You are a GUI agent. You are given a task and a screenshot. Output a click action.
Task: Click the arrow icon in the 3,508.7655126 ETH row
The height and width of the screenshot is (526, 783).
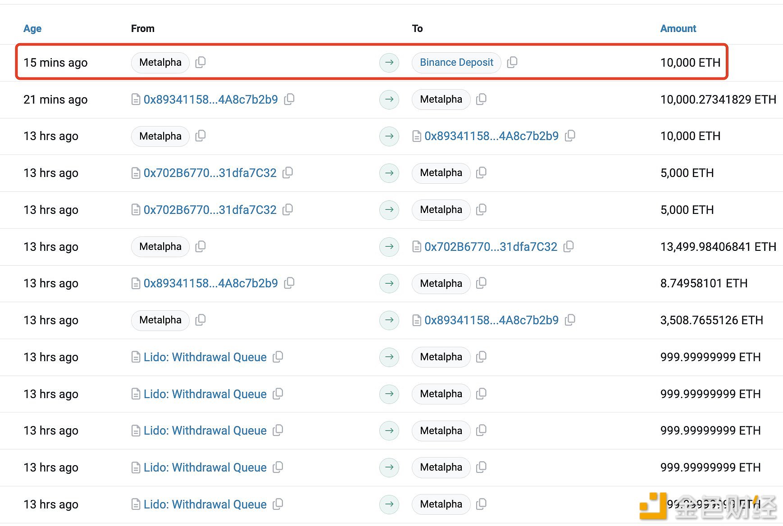tap(389, 320)
